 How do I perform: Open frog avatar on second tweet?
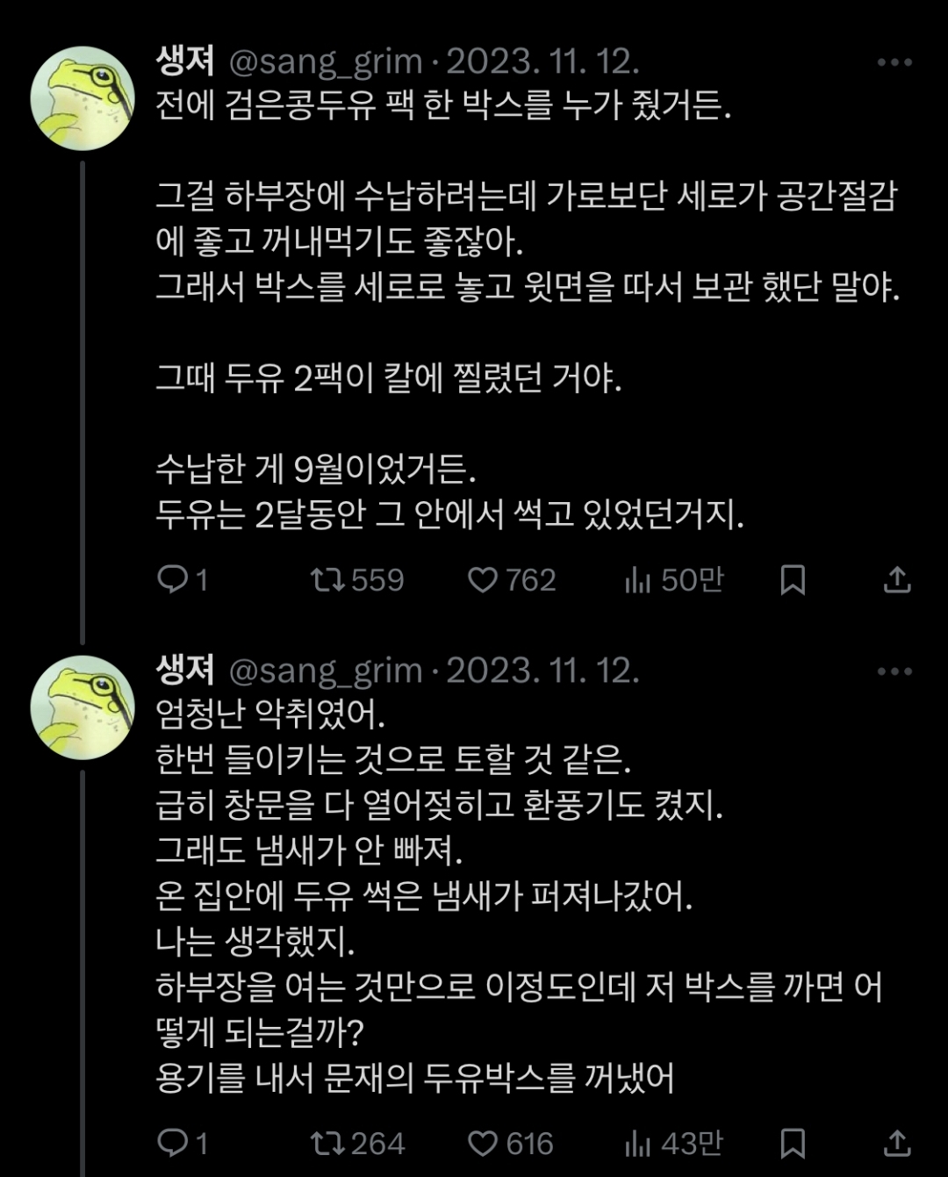coord(83,707)
